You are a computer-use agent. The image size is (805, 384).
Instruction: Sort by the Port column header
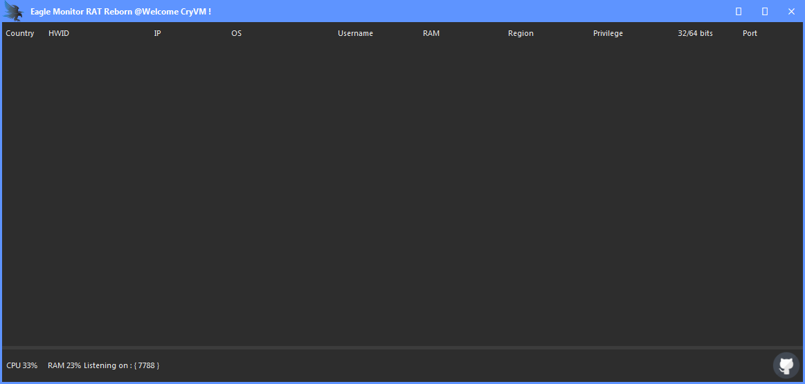pos(750,33)
